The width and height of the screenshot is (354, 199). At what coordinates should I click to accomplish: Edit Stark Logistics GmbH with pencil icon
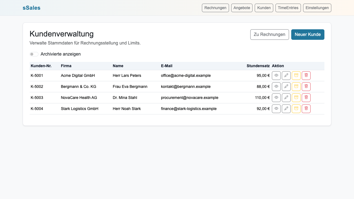coord(286,109)
